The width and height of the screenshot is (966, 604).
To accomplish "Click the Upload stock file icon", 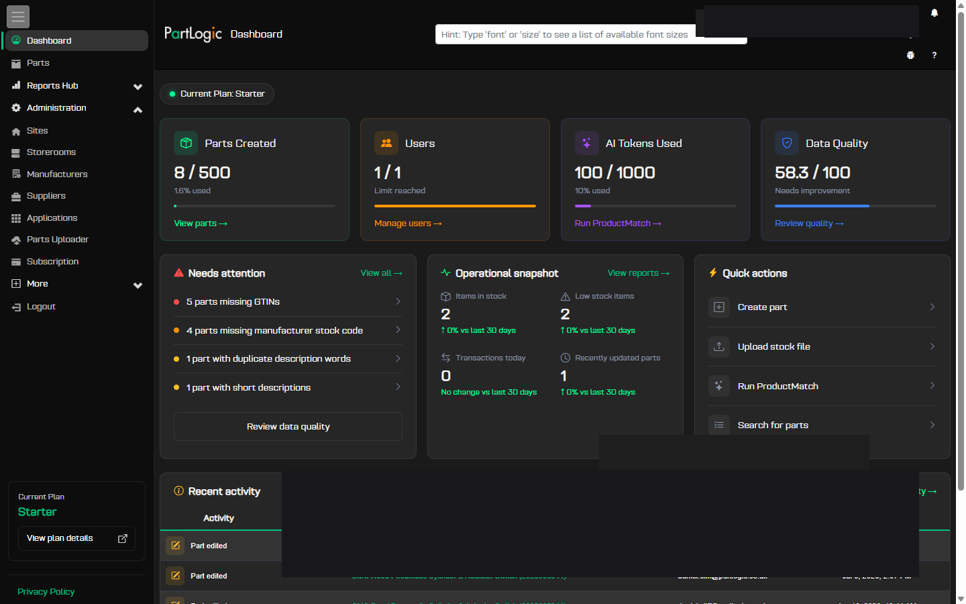I will click(719, 346).
